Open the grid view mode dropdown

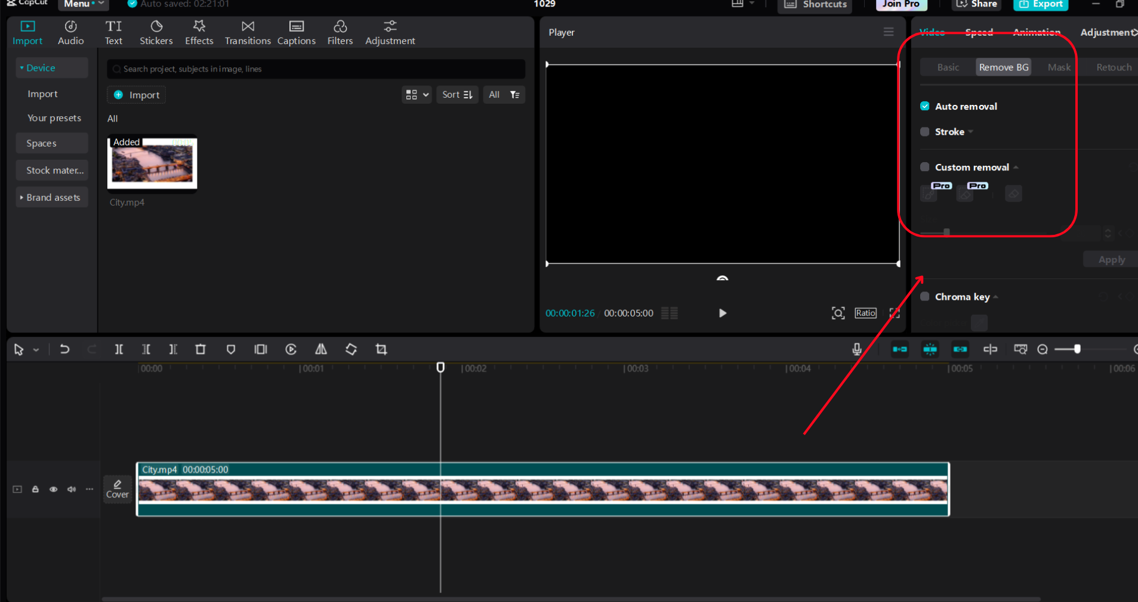pos(417,95)
